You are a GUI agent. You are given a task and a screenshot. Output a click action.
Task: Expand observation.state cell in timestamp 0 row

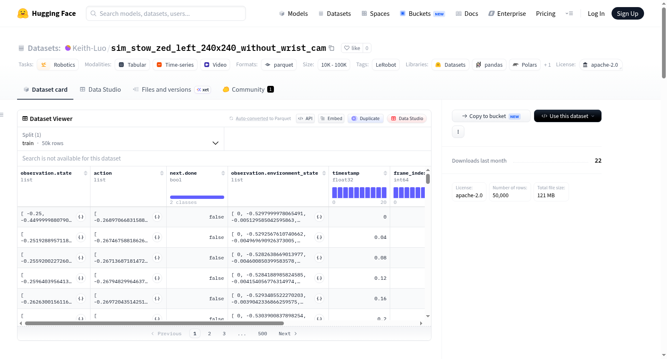click(81, 217)
